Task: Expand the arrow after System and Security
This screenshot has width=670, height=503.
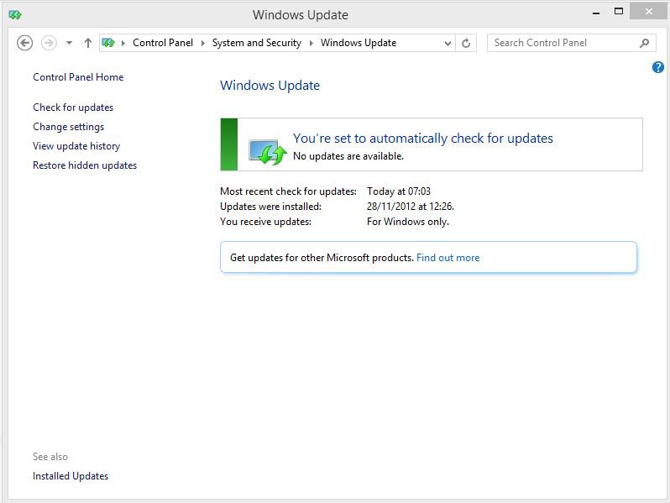Action: tap(311, 43)
